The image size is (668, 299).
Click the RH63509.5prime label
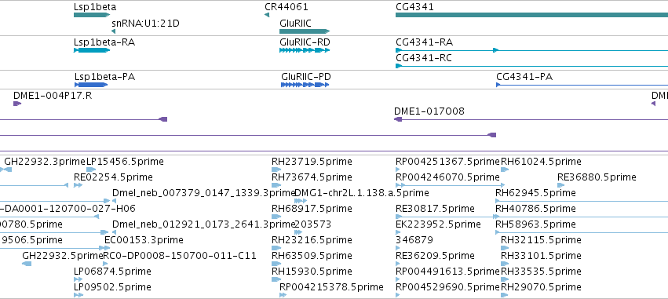(x=312, y=256)
